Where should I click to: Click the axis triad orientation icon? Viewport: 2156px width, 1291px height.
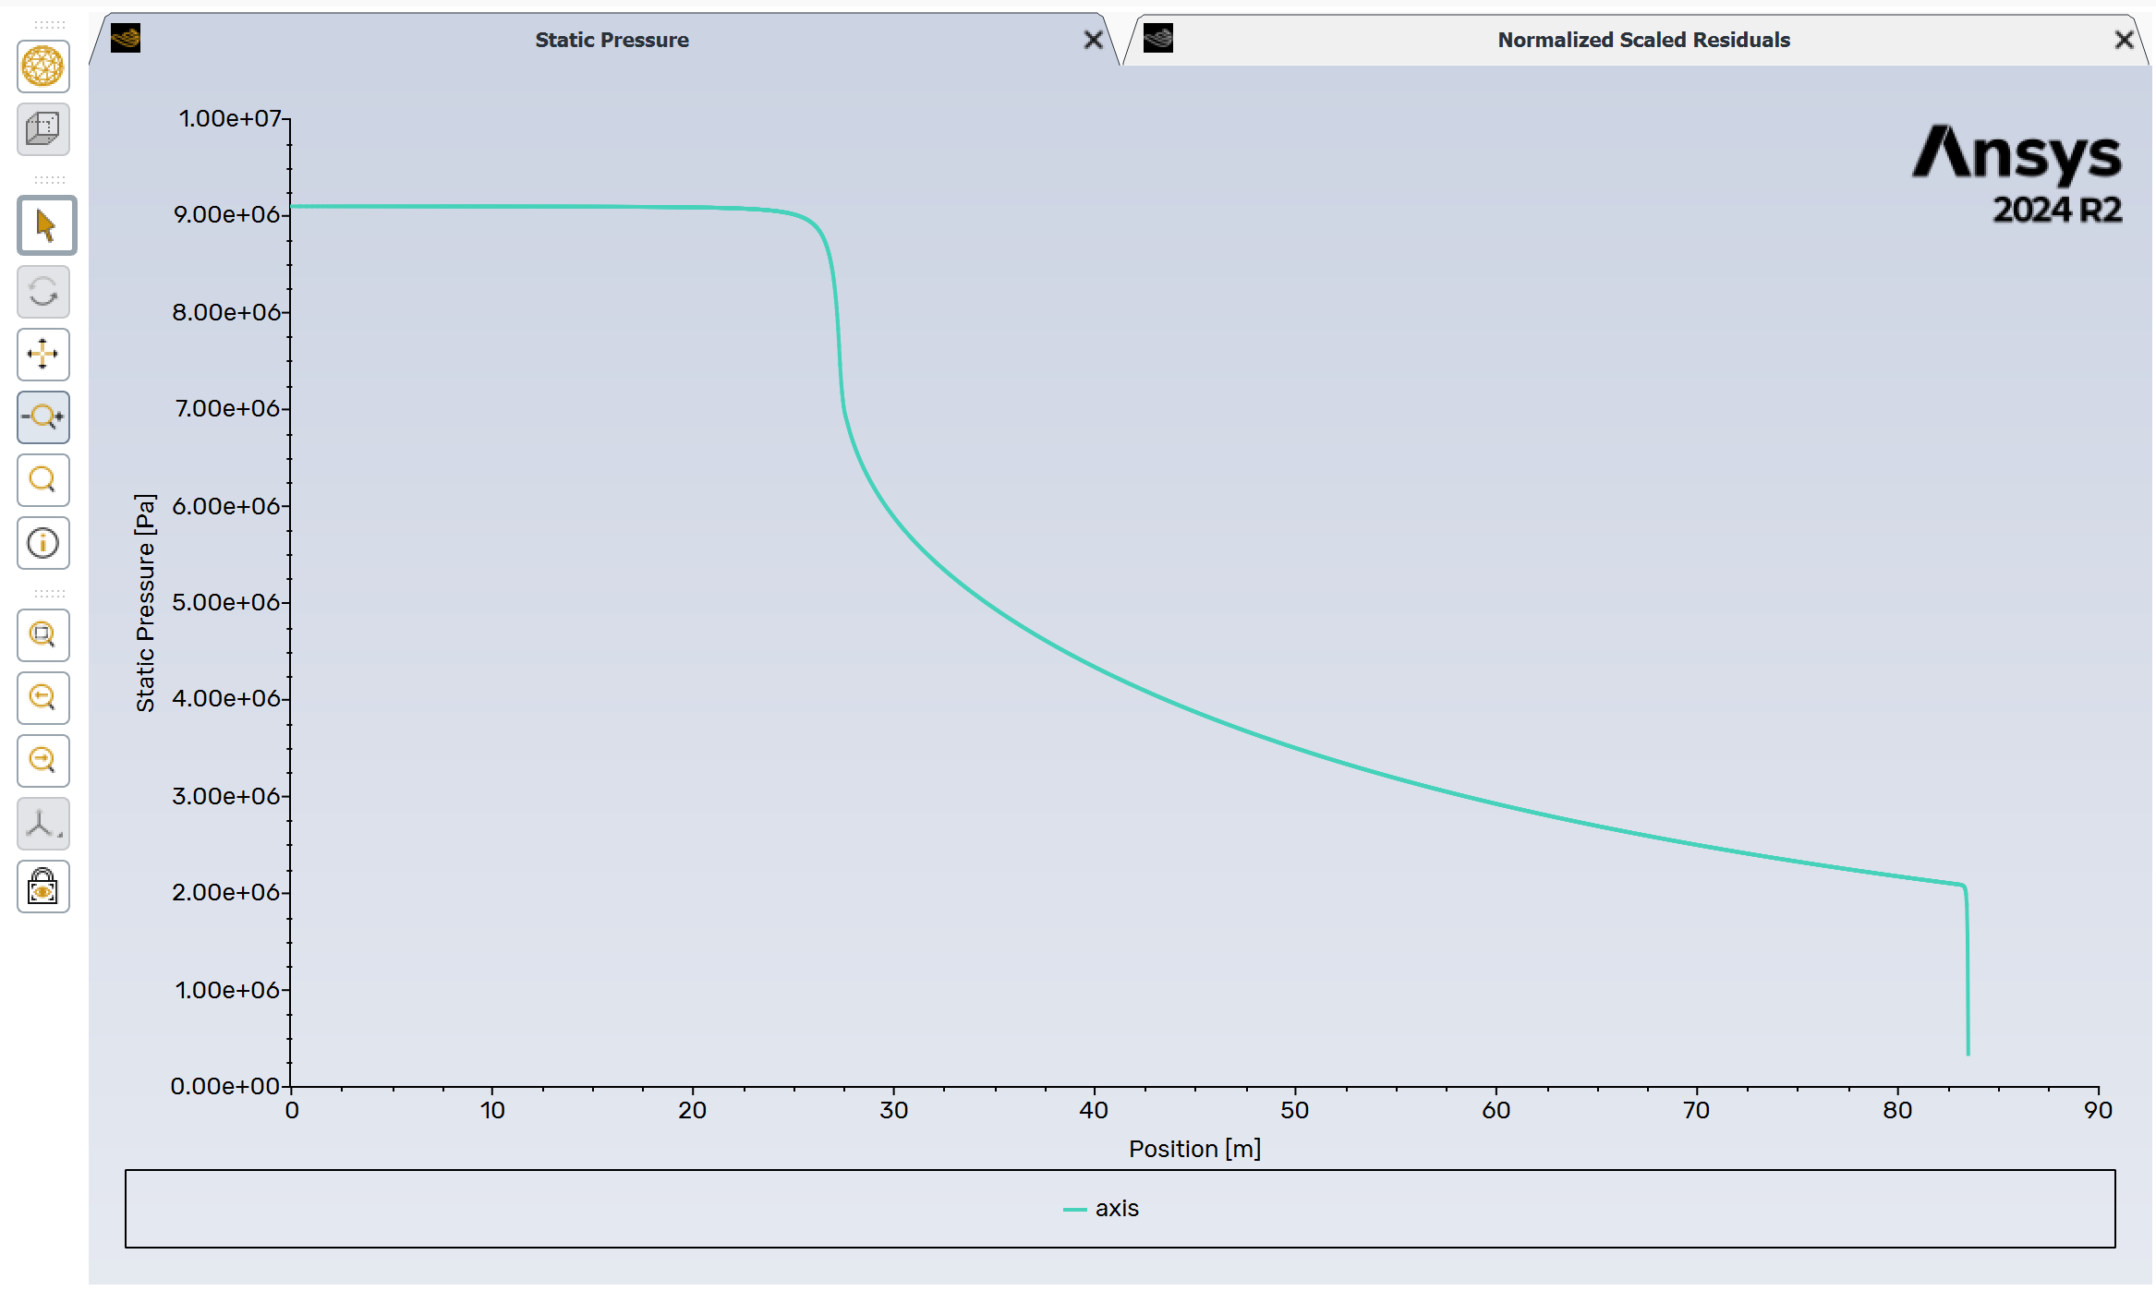pos(43,824)
